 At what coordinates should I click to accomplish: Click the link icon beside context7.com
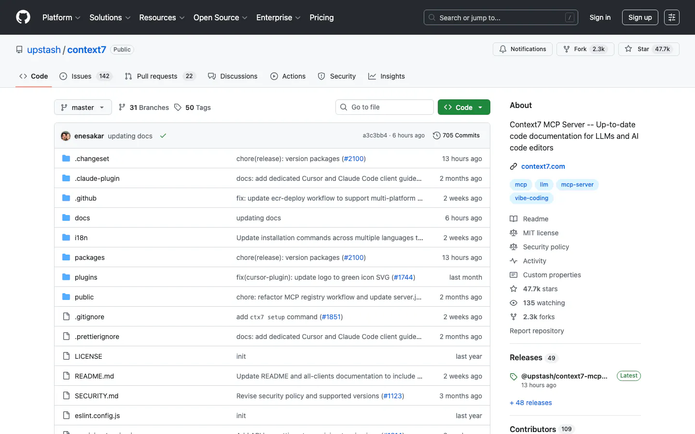pos(514,166)
